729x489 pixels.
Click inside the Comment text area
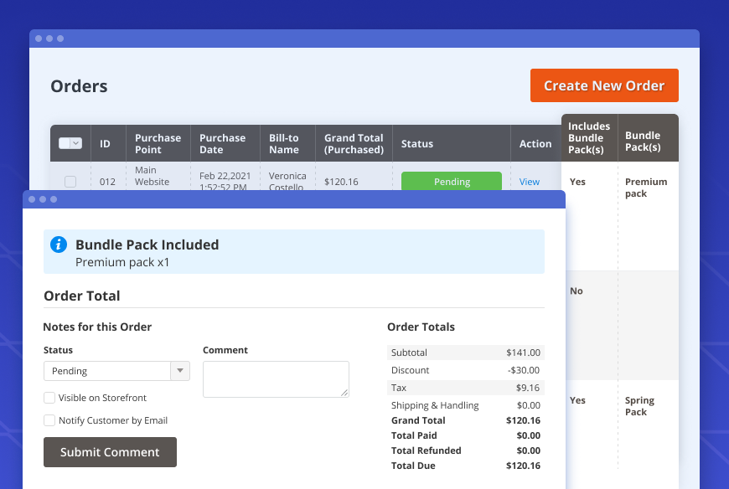point(275,378)
